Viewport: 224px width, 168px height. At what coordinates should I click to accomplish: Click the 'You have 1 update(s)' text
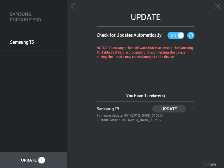point(146,96)
